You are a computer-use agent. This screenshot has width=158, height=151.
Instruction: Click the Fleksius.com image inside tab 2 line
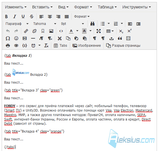[20, 72]
